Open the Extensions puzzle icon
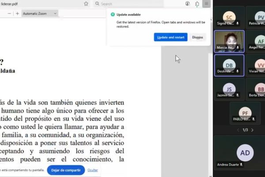This screenshot has width=265, height=177. click(197, 4)
